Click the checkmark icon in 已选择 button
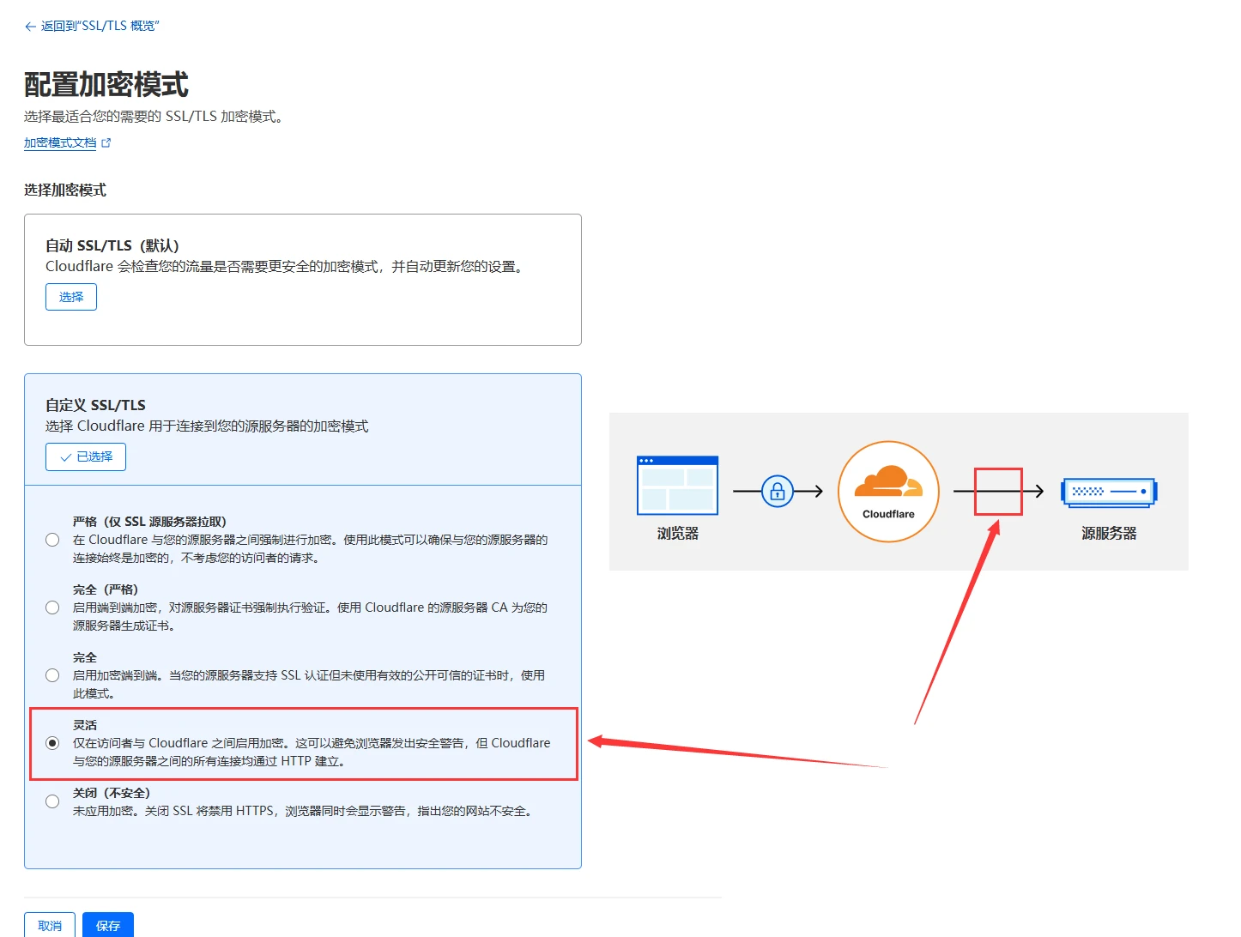The height and width of the screenshot is (937, 1241). 66,457
